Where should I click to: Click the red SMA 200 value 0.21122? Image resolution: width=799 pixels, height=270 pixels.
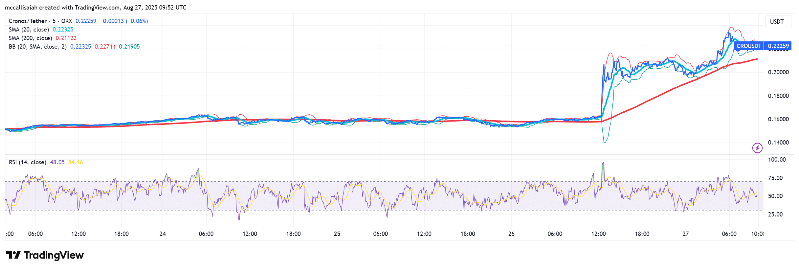(x=66, y=38)
